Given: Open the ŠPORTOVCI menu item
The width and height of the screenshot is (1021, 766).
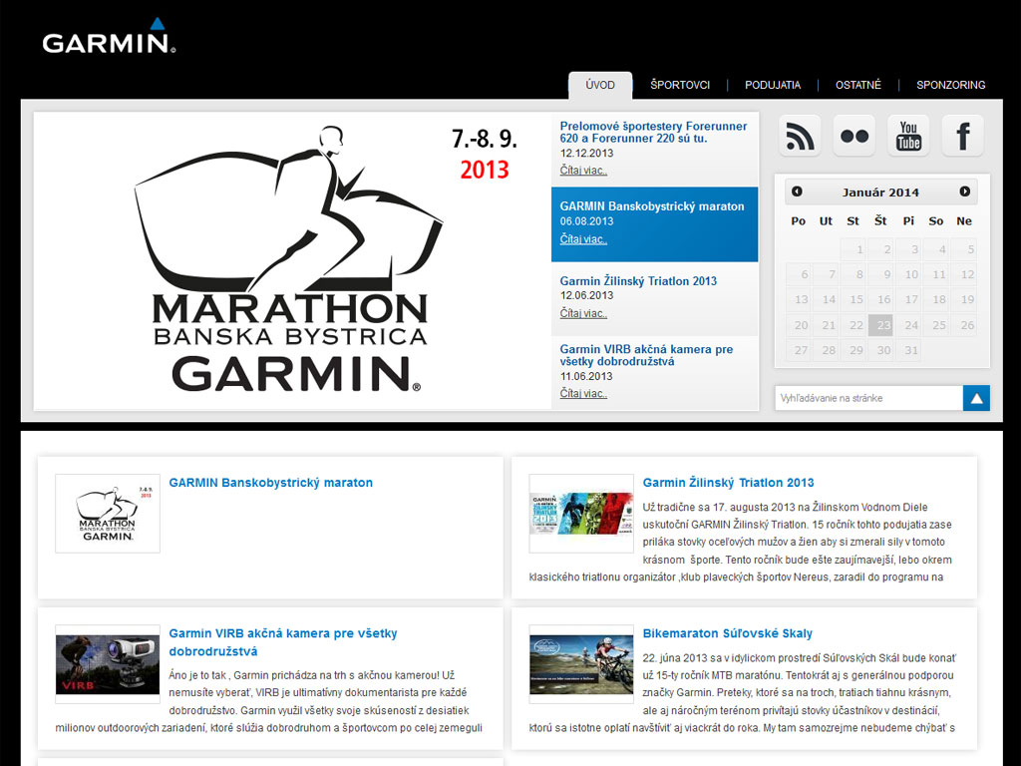Looking at the screenshot, I should tap(680, 85).
